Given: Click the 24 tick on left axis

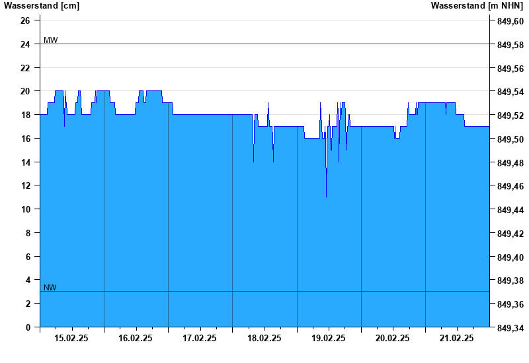Looking at the screenshot, I should point(25,44).
